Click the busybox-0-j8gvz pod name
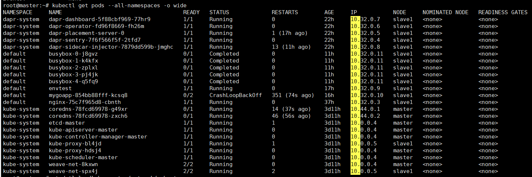 (73, 54)
